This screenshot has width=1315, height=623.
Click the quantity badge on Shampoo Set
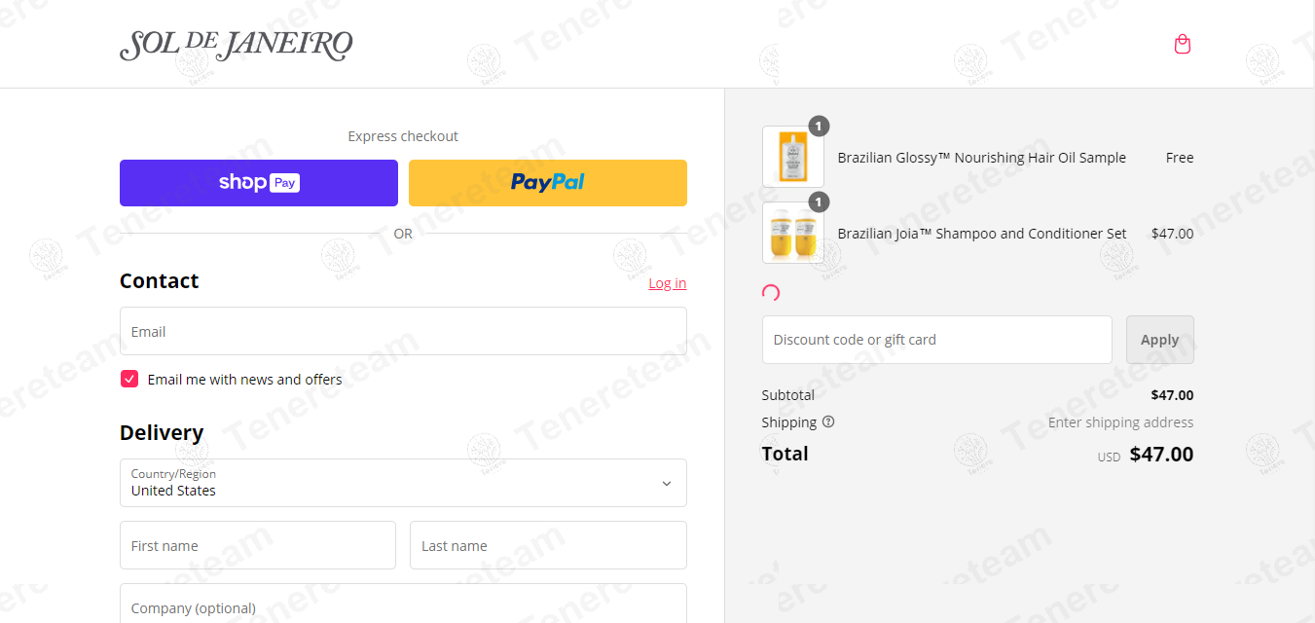click(820, 202)
